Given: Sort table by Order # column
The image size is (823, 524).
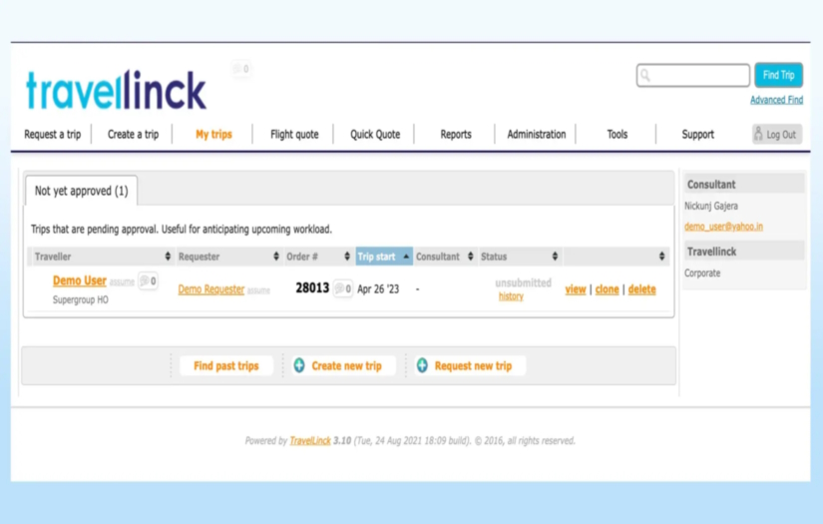Looking at the screenshot, I should click(318, 257).
